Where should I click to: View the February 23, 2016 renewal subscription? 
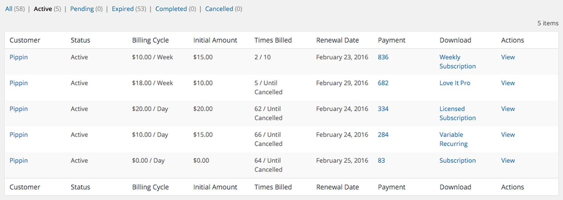pyautogui.click(x=508, y=57)
